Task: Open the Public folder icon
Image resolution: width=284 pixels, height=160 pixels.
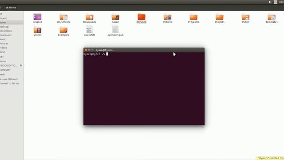Action: coord(245,17)
